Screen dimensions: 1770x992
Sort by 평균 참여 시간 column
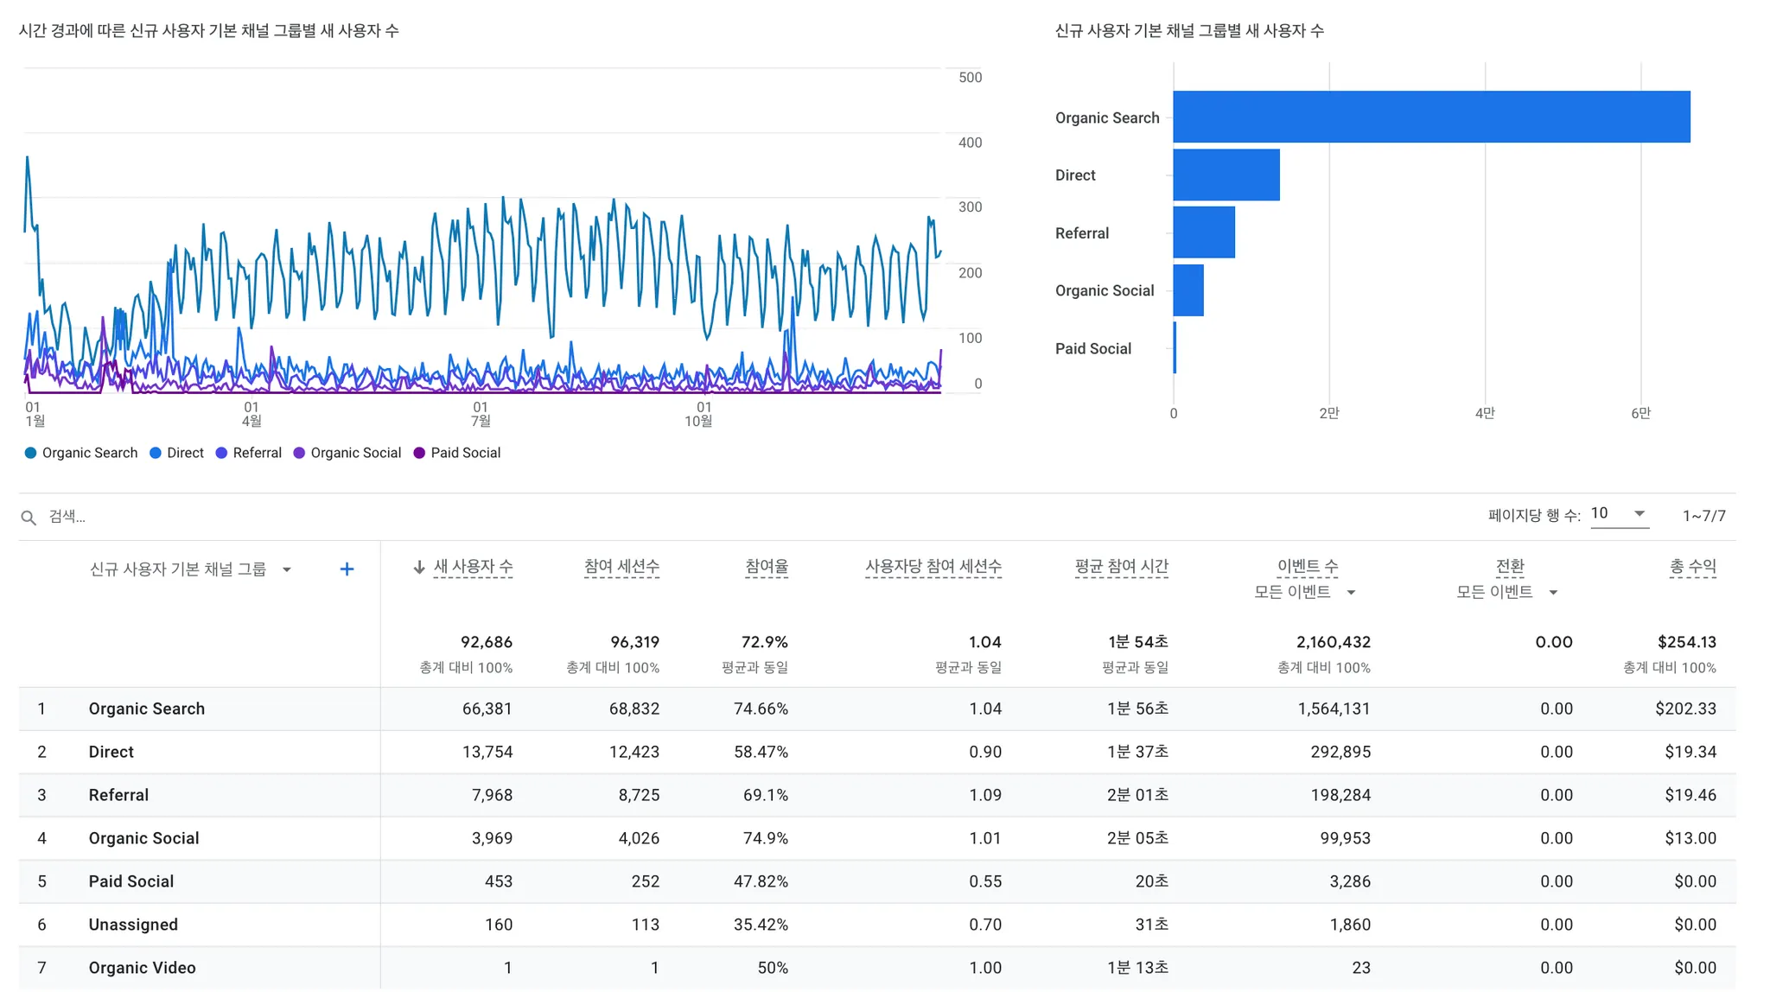click(x=1121, y=567)
